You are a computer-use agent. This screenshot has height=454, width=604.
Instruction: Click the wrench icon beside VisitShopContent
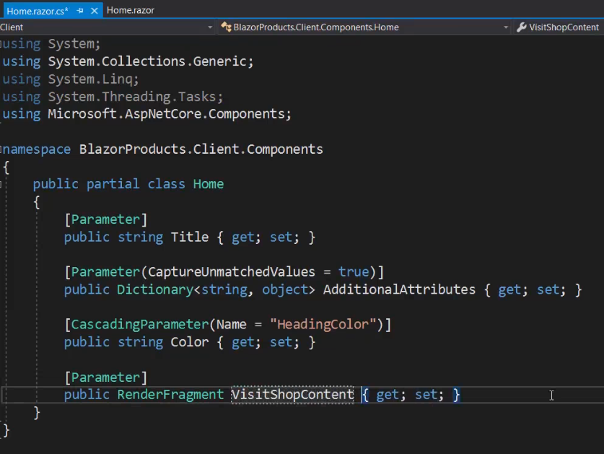pyautogui.click(x=521, y=27)
